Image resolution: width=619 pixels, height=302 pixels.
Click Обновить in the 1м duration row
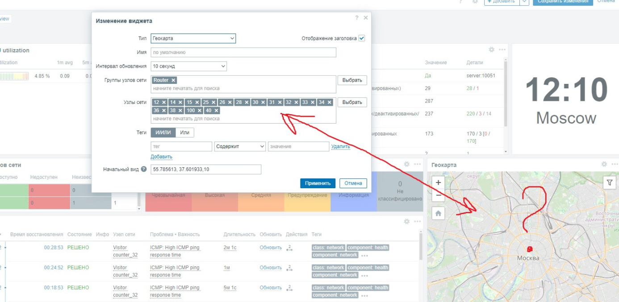tap(271, 268)
